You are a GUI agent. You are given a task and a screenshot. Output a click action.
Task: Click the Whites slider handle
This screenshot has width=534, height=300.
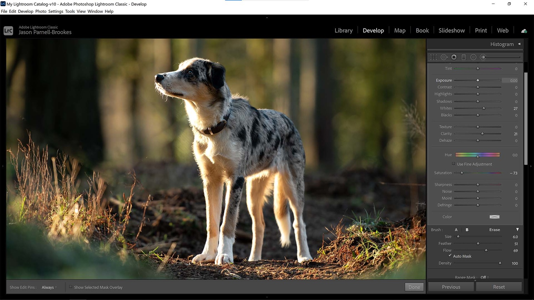click(x=484, y=108)
